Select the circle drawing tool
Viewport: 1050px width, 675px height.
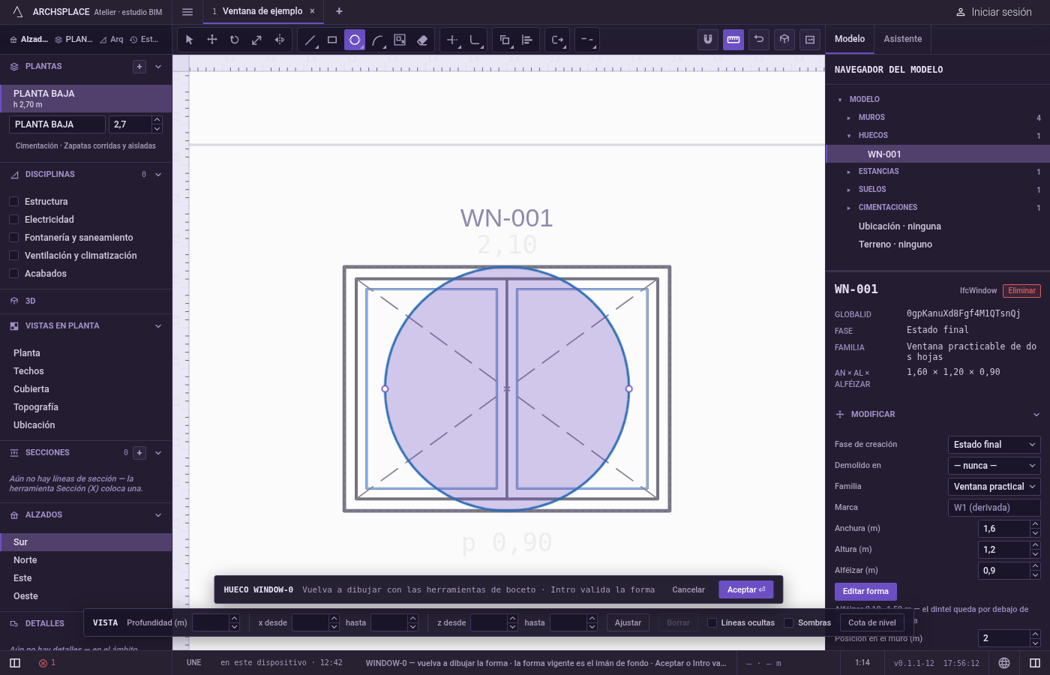(355, 40)
